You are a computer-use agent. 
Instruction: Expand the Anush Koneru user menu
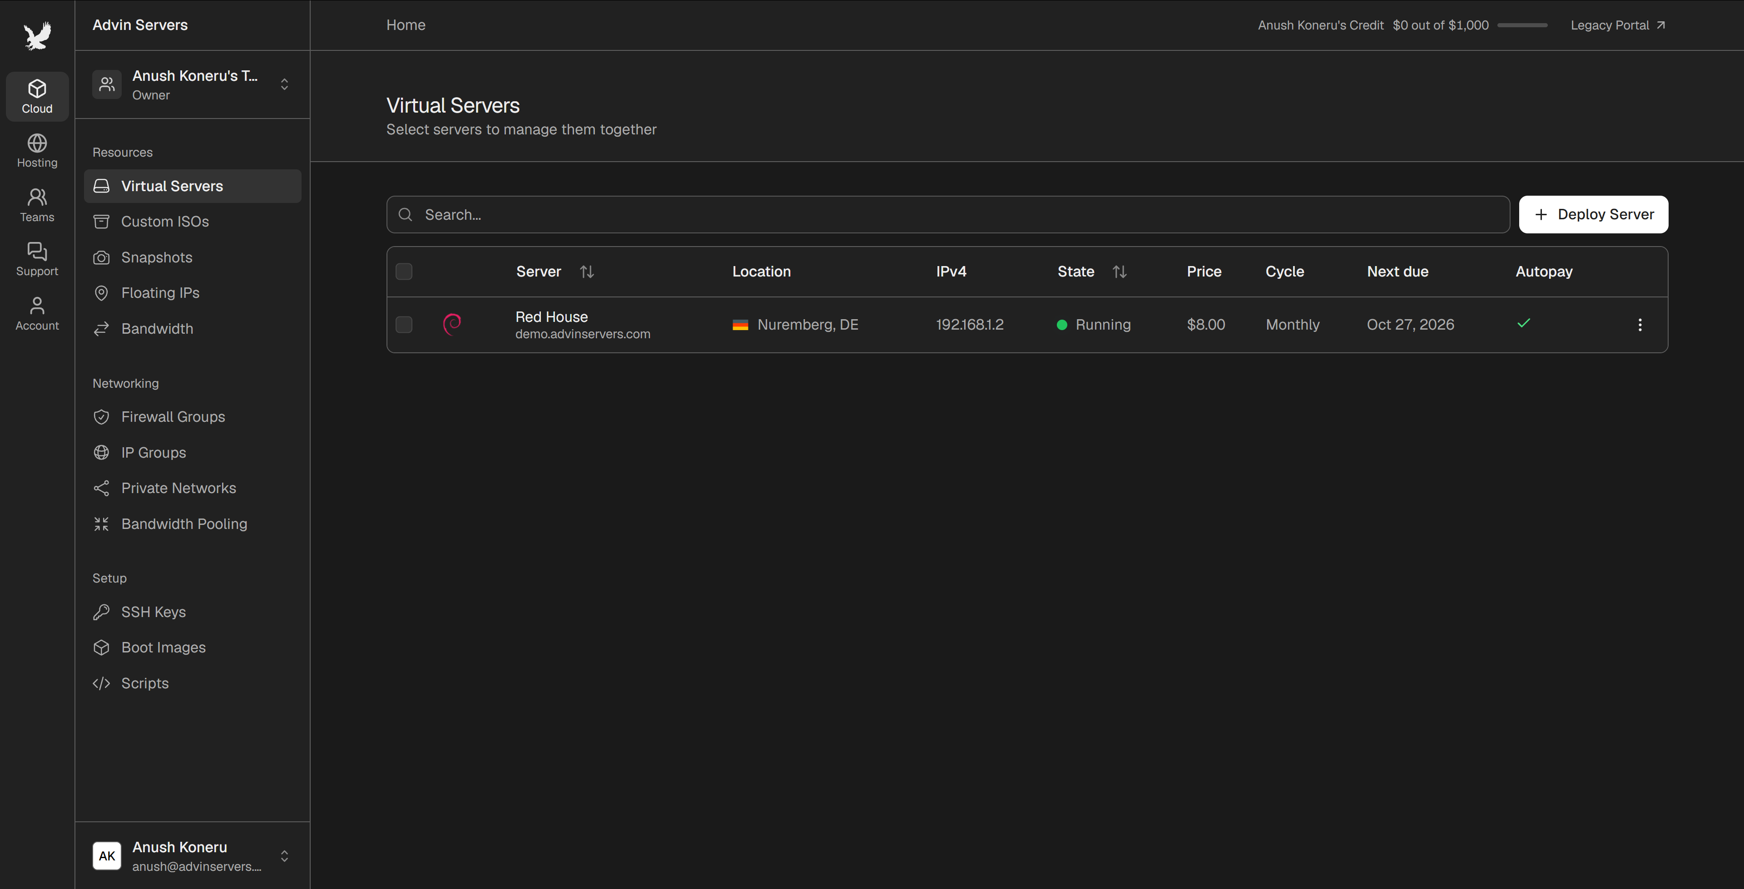point(284,856)
